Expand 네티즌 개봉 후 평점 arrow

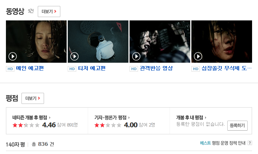tap(50, 118)
